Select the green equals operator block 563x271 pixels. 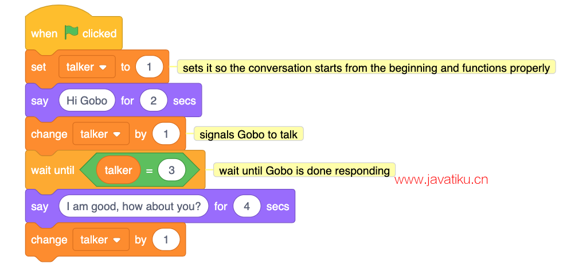click(x=140, y=170)
